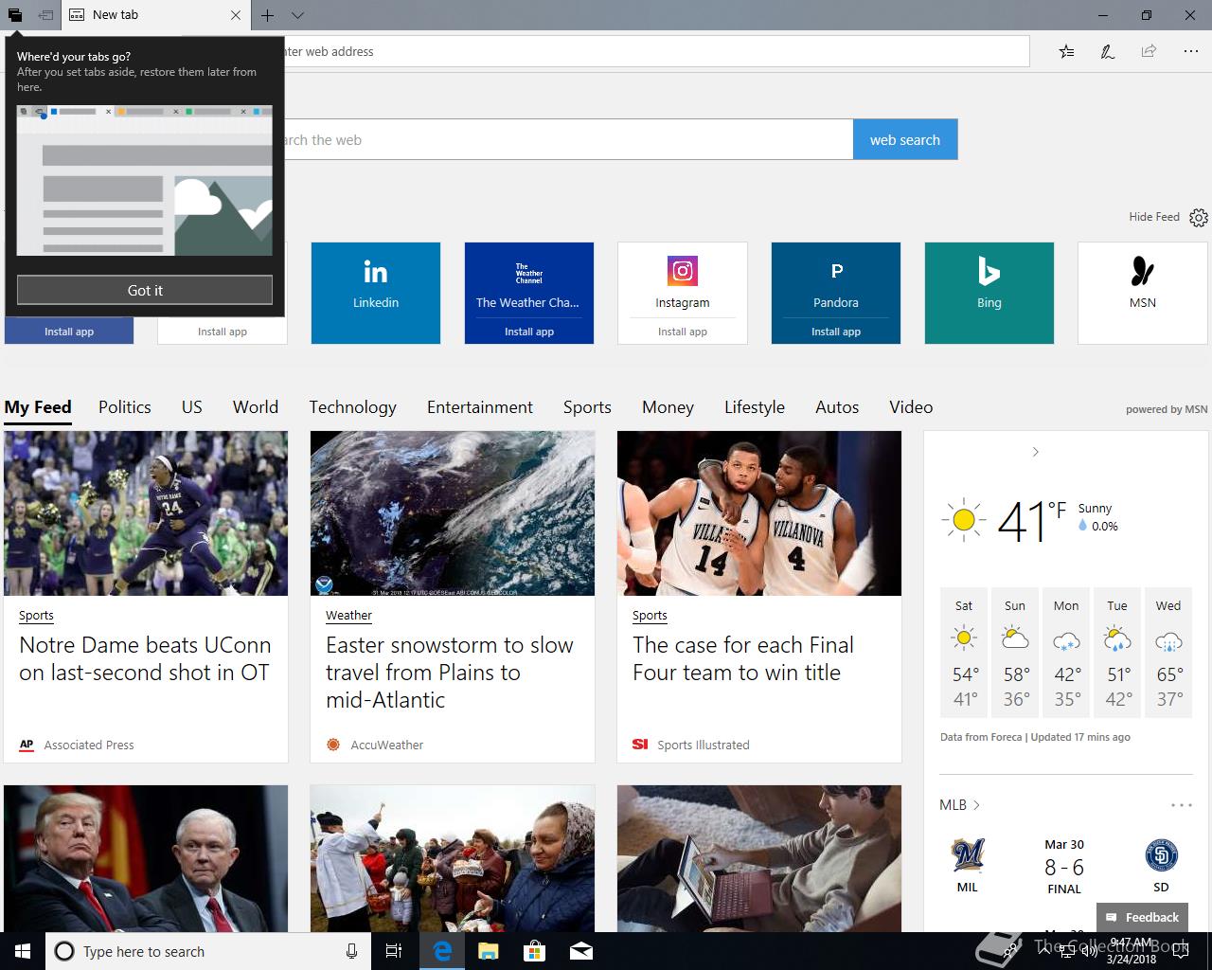This screenshot has height=970, width=1212.
Task: Click Hide Feed link
Action: (1153, 217)
